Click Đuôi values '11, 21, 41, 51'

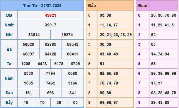click(x=163, y=25)
